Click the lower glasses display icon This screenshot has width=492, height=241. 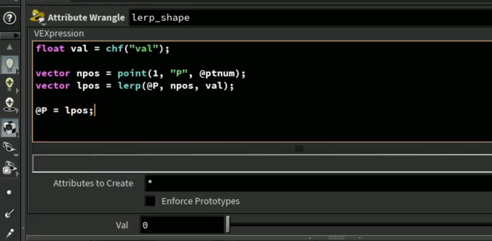pos(9,168)
